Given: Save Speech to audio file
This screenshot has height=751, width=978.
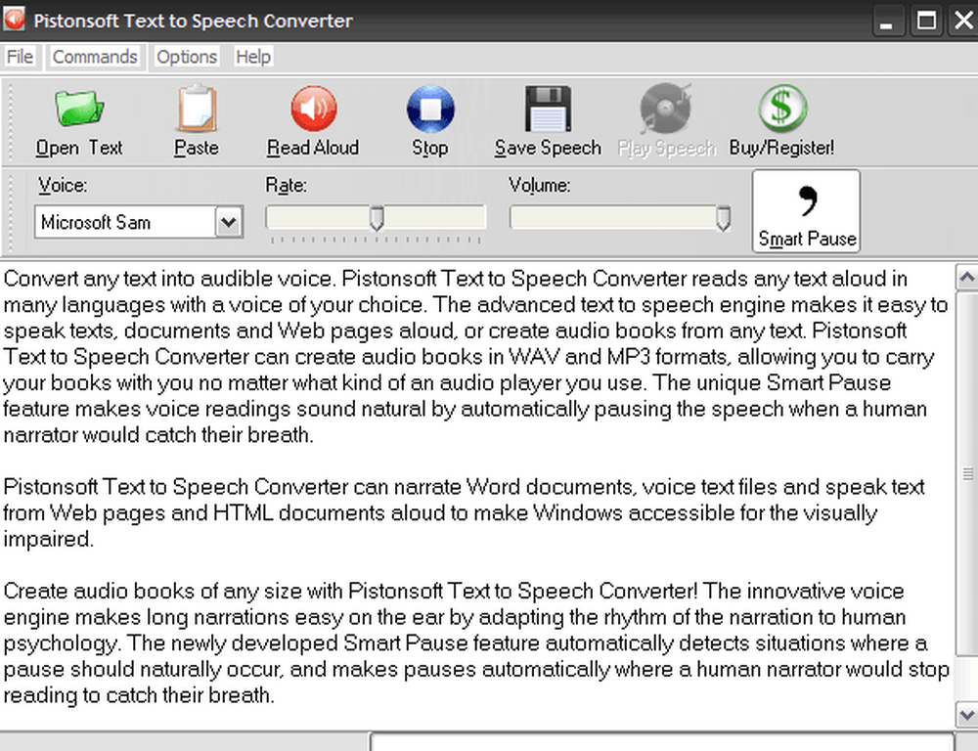Looking at the screenshot, I should (548, 121).
